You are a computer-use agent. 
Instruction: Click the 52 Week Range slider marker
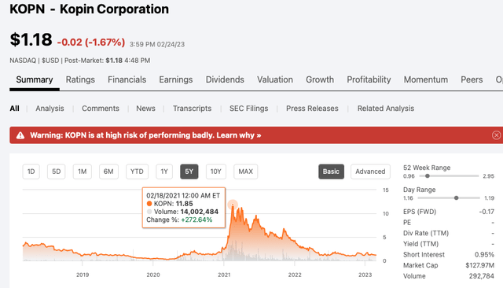coord(428,176)
